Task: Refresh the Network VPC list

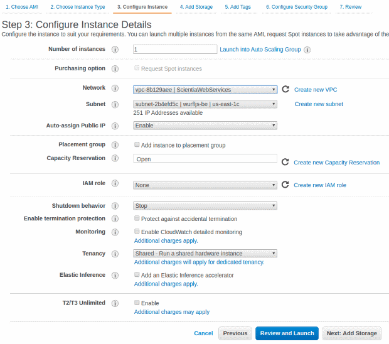Action: coord(285,89)
